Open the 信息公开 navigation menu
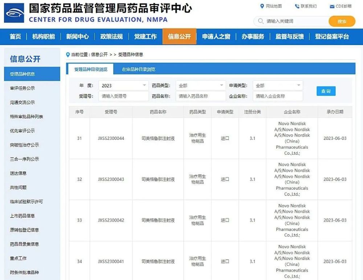Screen dimensions: 363x280 (179, 36)
